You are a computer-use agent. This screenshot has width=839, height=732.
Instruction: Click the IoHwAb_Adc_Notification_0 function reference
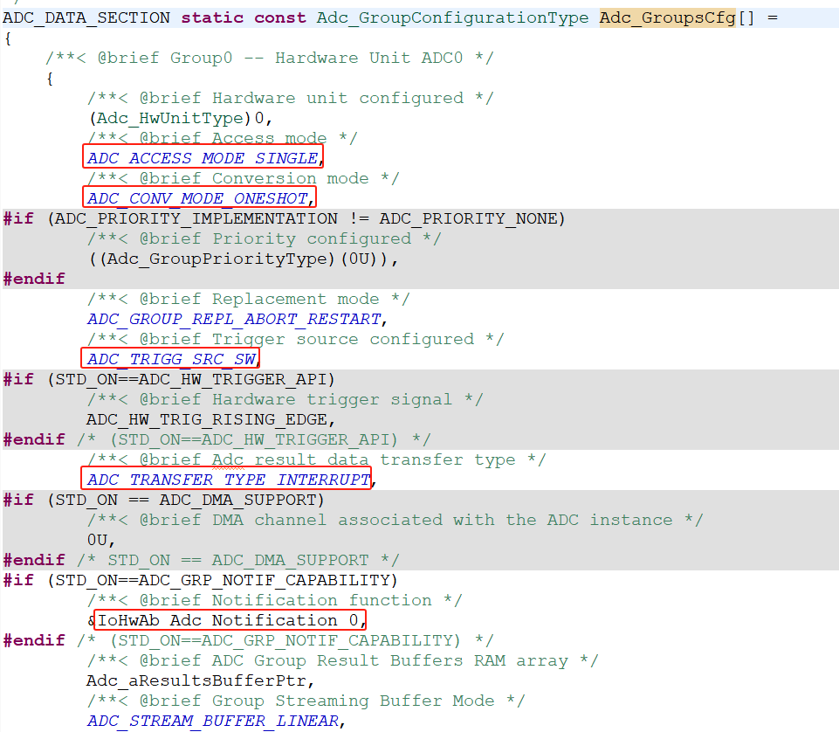pos(229,620)
